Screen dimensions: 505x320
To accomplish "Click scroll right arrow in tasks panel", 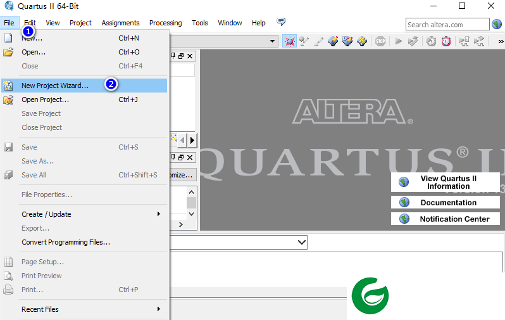I will (x=181, y=224).
